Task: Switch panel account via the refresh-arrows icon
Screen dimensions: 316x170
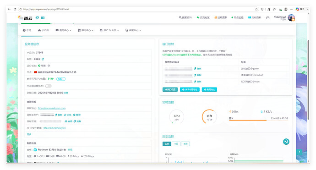Action: (68, 115)
